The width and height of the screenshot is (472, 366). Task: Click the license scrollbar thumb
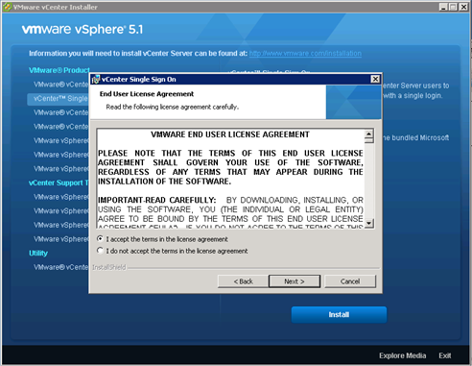pyautogui.click(x=369, y=140)
